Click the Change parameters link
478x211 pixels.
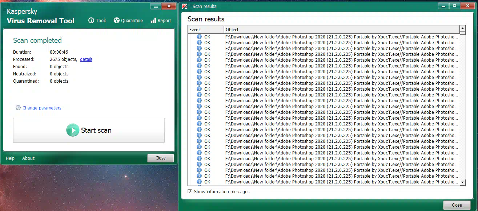coord(42,108)
